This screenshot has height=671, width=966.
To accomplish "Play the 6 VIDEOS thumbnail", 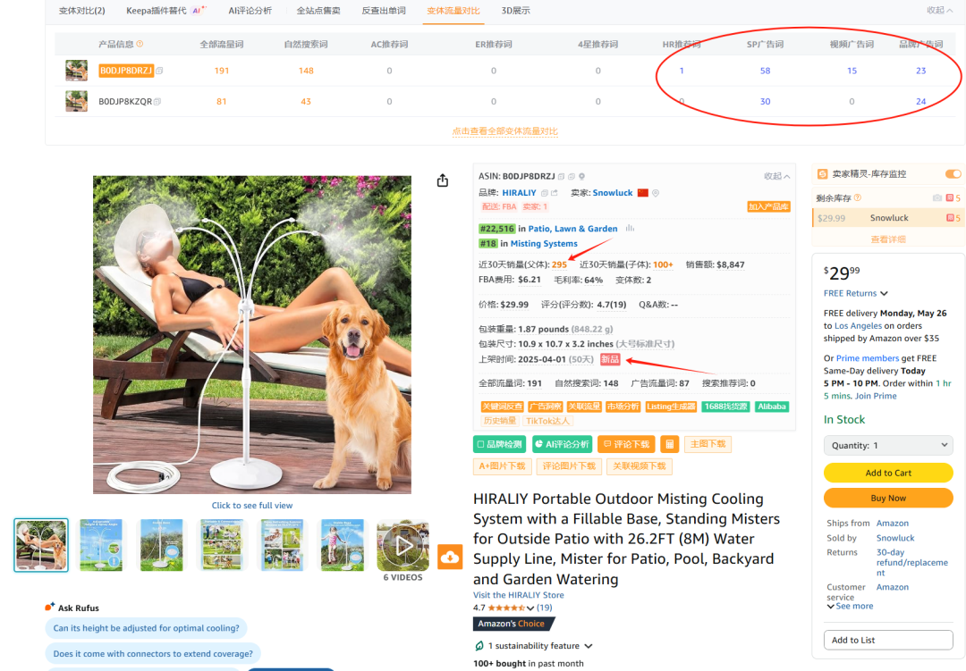I will [x=402, y=547].
